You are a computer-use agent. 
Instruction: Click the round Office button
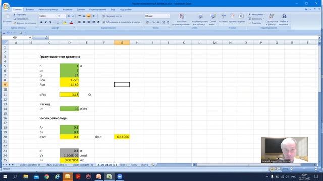(6, 6)
